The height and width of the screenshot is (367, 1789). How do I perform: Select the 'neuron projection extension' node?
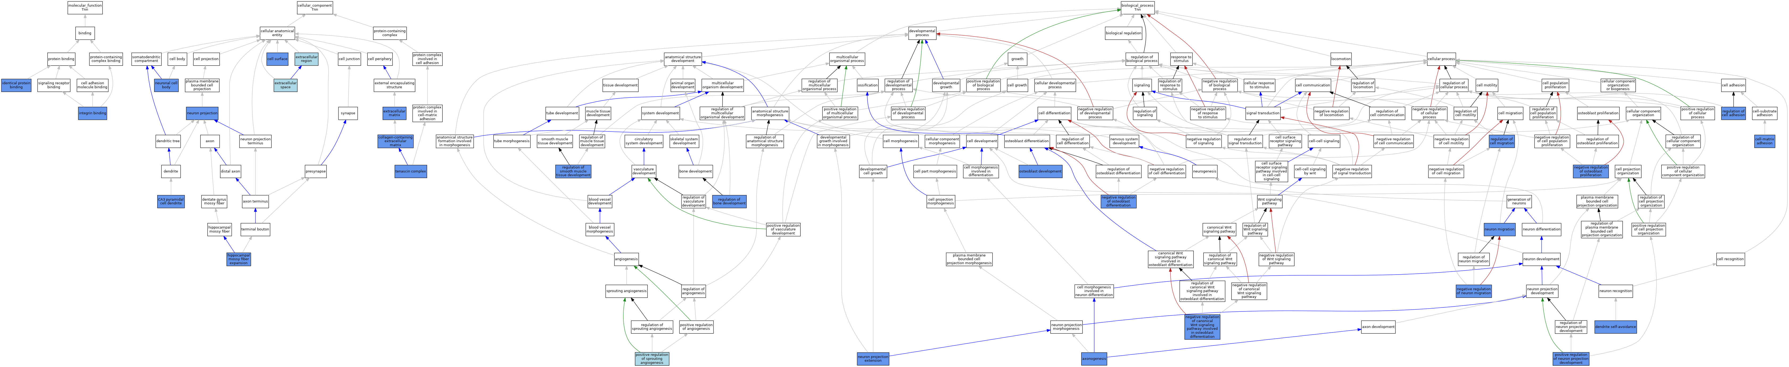coord(873,359)
